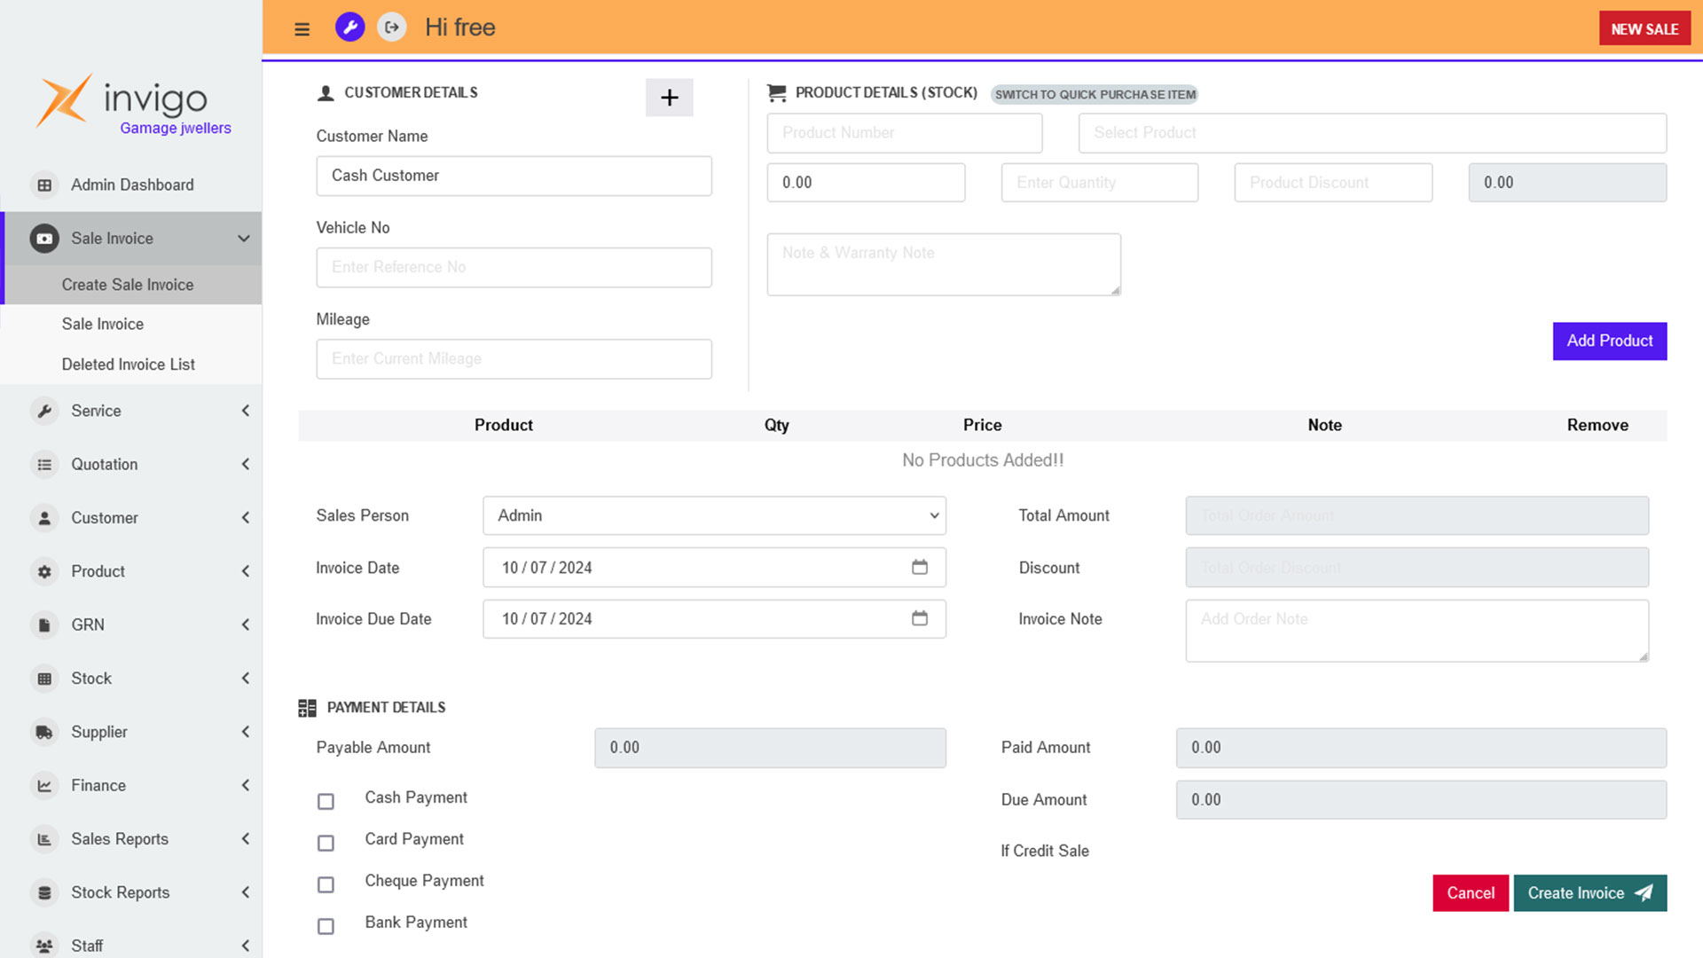Click the payment details grid icon
Screen dimensions: 1703x958
(306, 706)
